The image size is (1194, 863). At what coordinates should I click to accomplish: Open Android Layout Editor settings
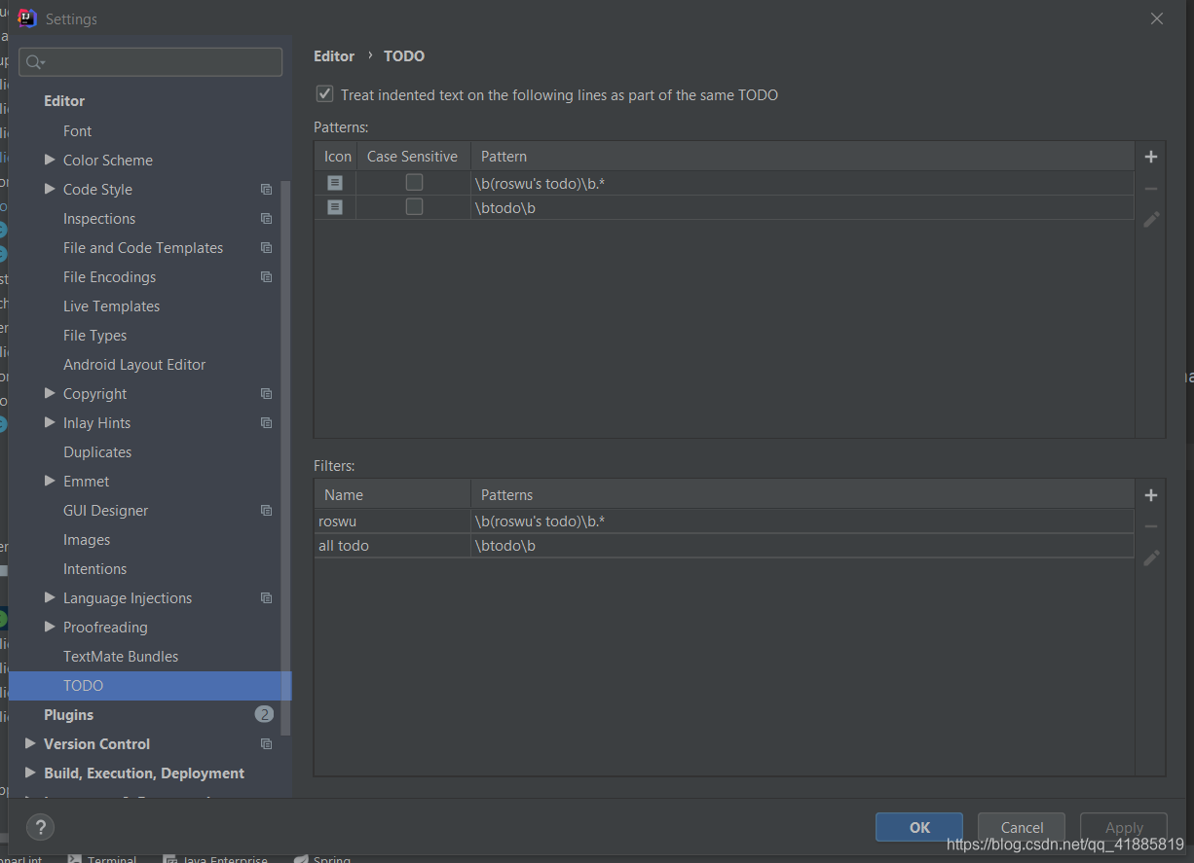134,365
